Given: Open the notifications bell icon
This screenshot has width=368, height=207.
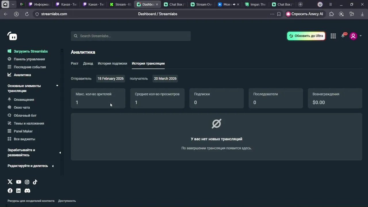Looking at the screenshot, I should coord(343,36).
